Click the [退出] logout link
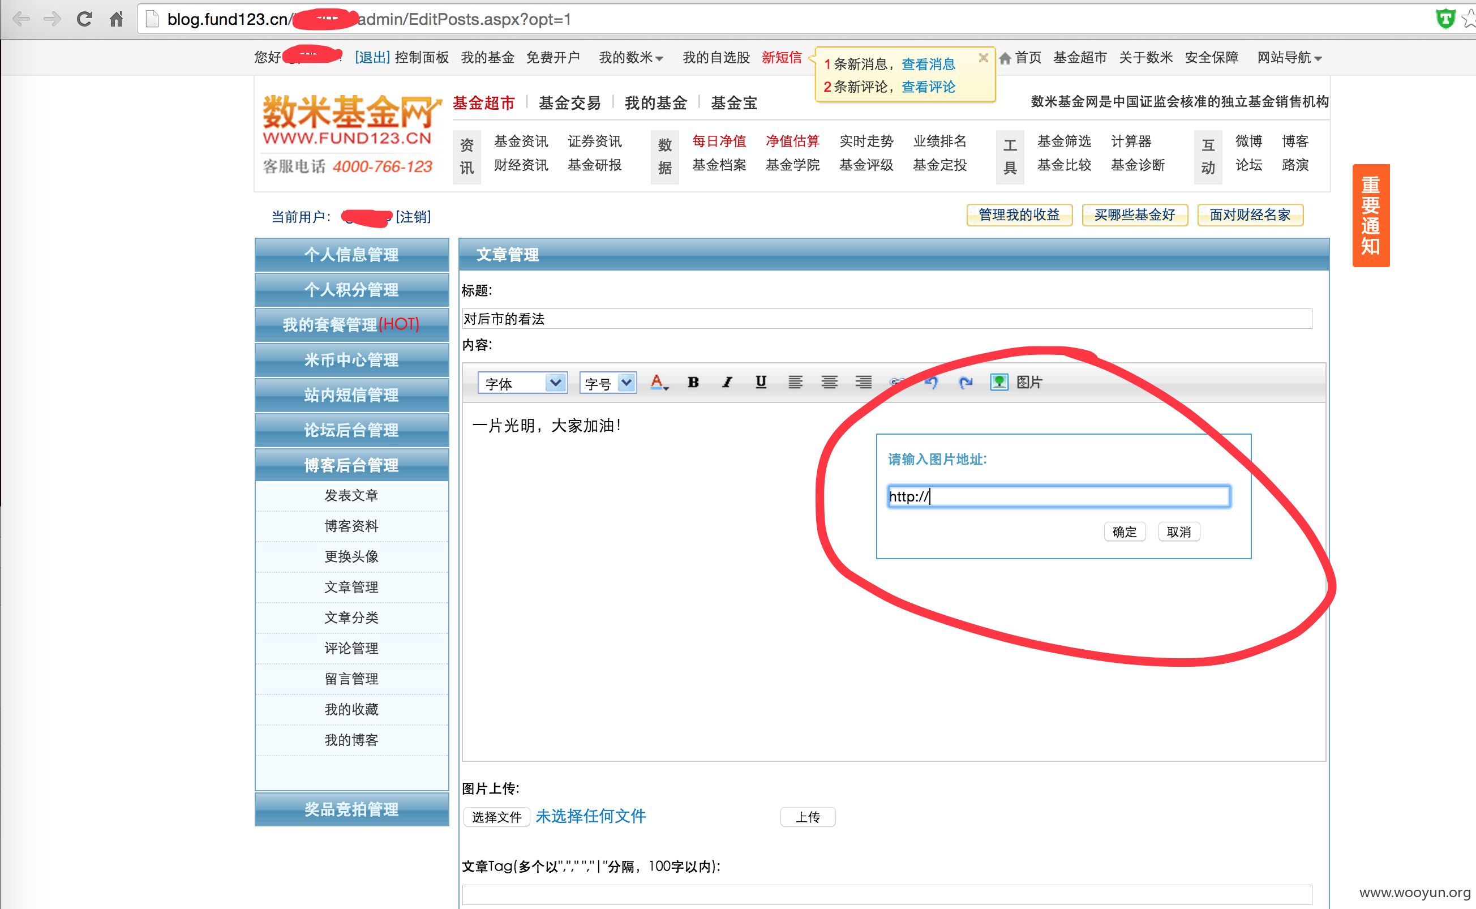This screenshot has width=1476, height=909. (x=372, y=58)
